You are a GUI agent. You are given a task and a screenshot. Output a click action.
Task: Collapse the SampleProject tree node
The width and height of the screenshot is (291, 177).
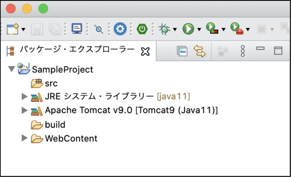pyautogui.click(x=11, y=69)
